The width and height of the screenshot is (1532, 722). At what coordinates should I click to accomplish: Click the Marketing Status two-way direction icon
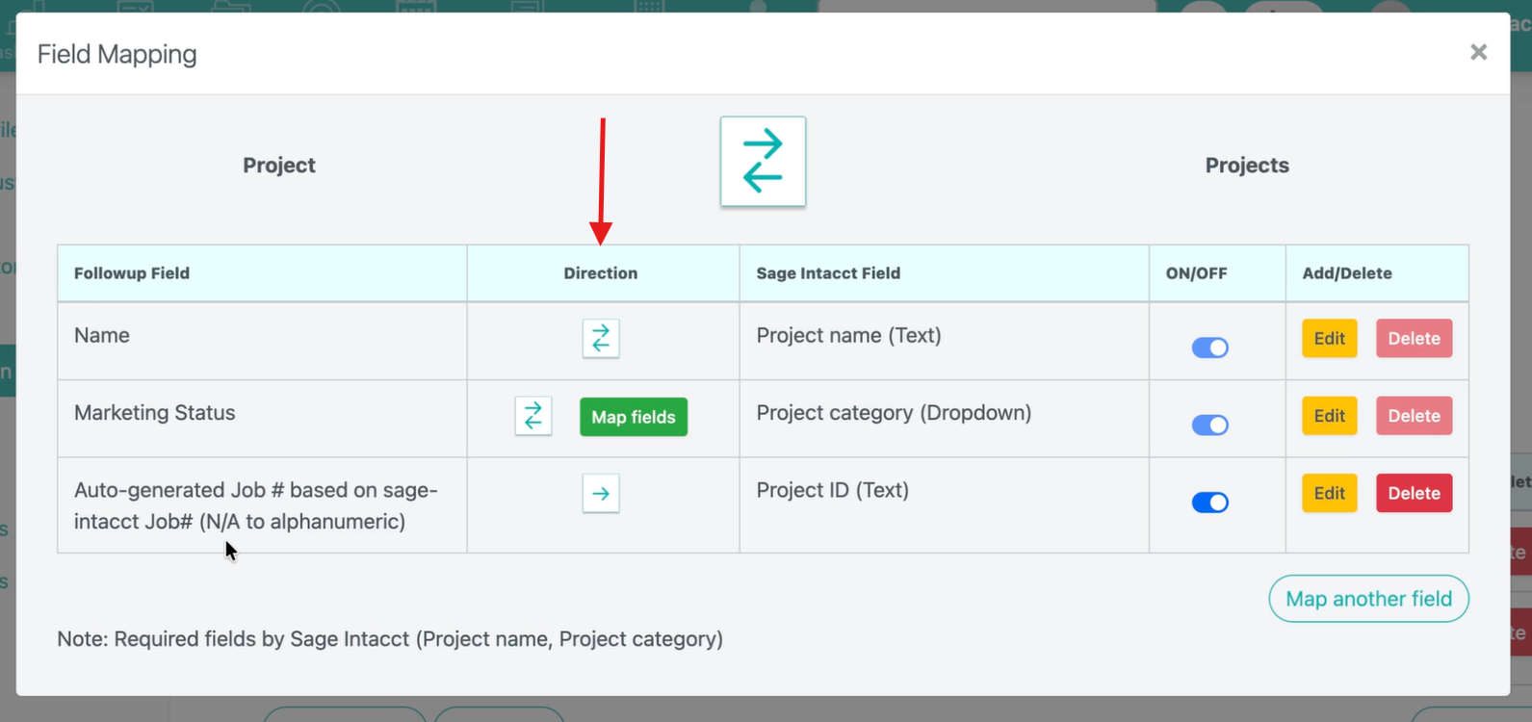[533, 416]
